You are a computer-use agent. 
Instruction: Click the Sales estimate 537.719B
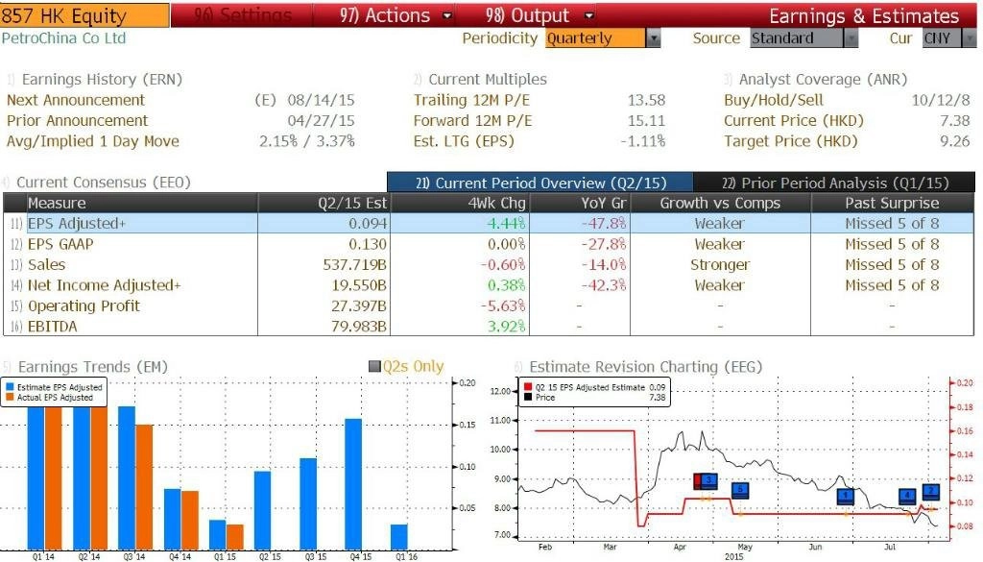[355, 265]
